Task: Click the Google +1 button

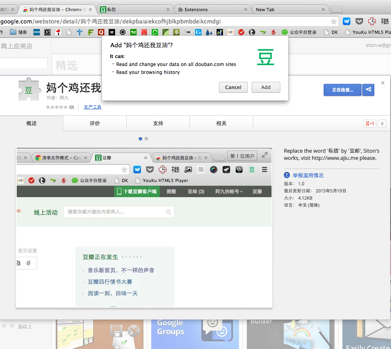Action: pyautogui.click(x=369, y=124)
